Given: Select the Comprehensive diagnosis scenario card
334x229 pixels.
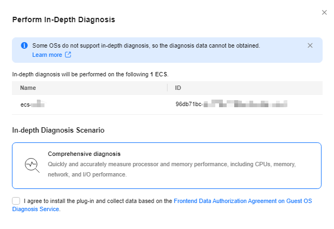Looking at the screenshot, I should [166, 166].
